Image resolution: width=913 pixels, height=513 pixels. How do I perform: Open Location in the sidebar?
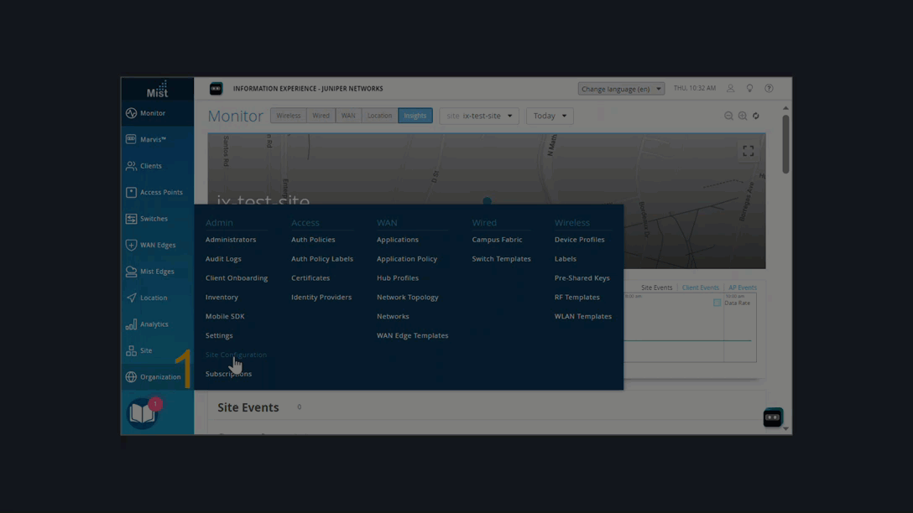click(x=157, y=298)
